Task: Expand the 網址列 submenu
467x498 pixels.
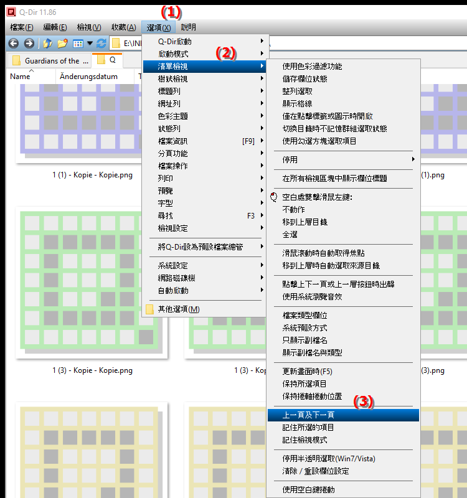Action: pyautogui.click(x=204, y=103)
